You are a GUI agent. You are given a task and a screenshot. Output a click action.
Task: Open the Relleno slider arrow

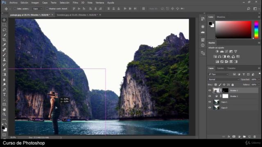259,85
